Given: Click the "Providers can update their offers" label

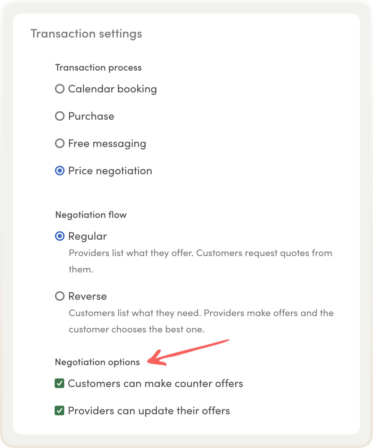Looking at the screenshot, I should coord(149,411).
